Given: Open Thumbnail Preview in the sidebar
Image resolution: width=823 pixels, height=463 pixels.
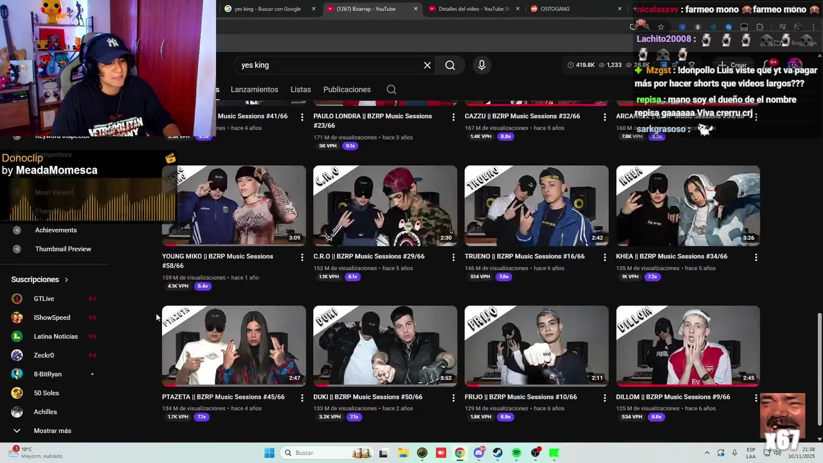Looking at the screenshot, I should 63,249.
